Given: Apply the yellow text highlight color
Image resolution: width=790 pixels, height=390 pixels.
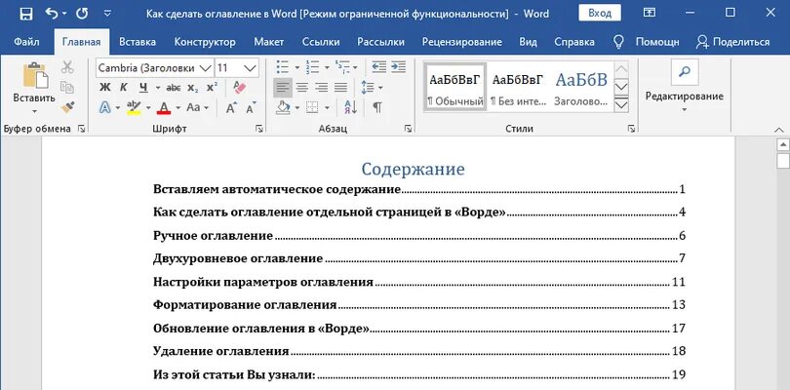Looking at the screenshot, I should 134,107.
